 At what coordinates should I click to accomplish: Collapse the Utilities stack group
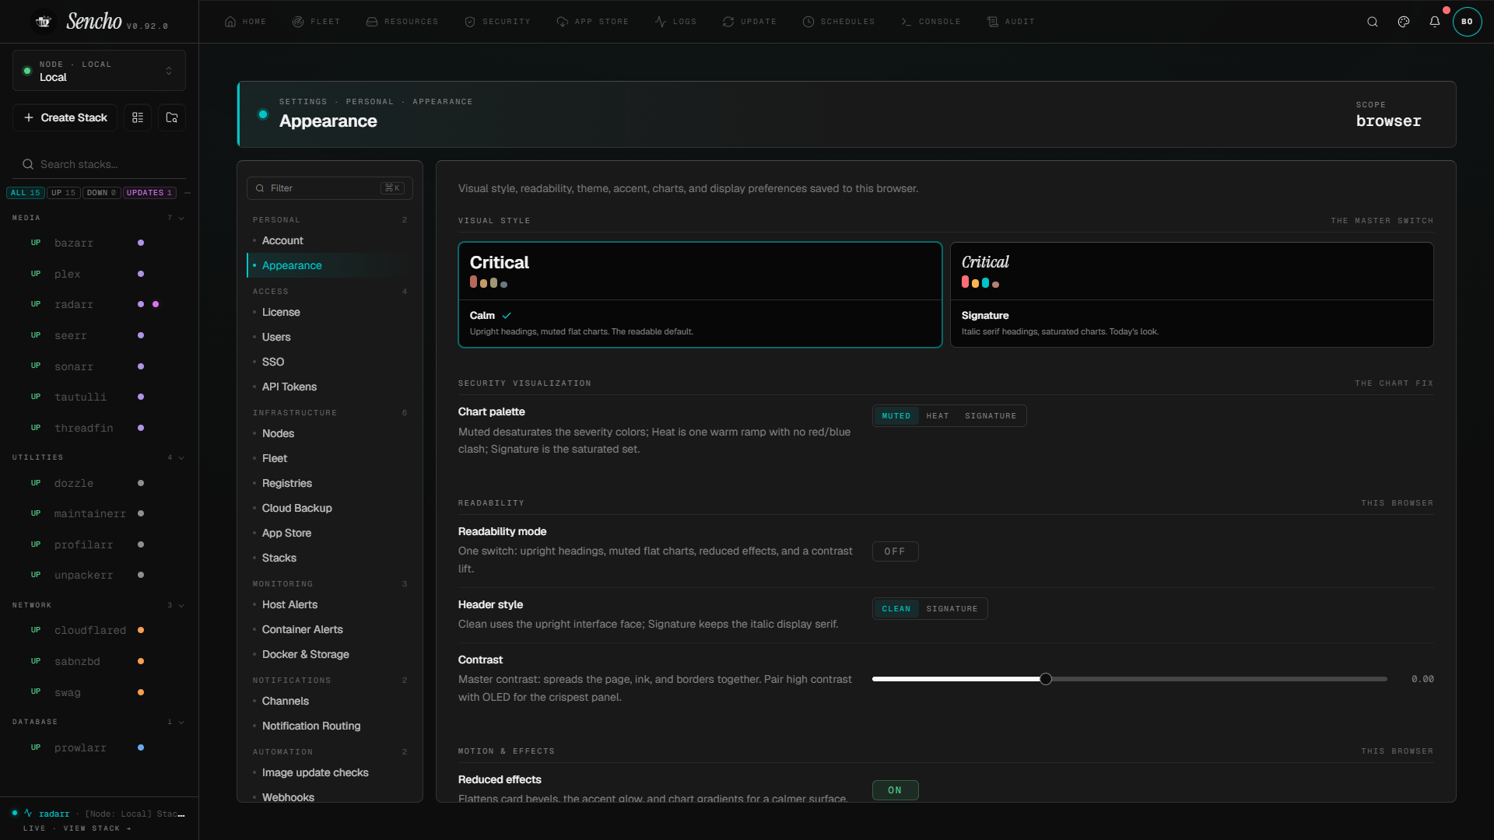tap(181, 458)
